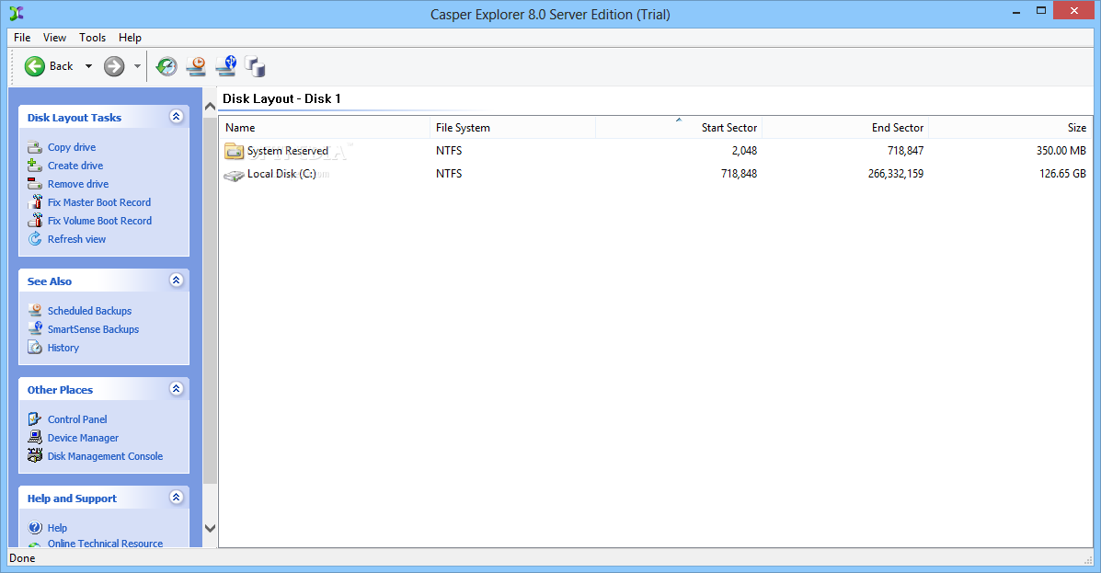Click the 718,848 start sector cell
The width and height of the screenshot is (1101, 573).
coord(739,174)
